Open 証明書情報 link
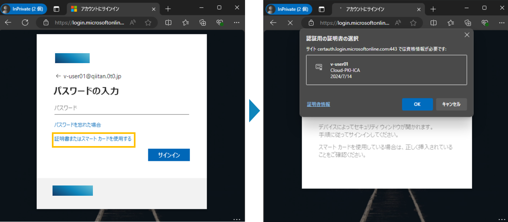The height and width of the screenshot is (222, 508). tap(318, 104)
